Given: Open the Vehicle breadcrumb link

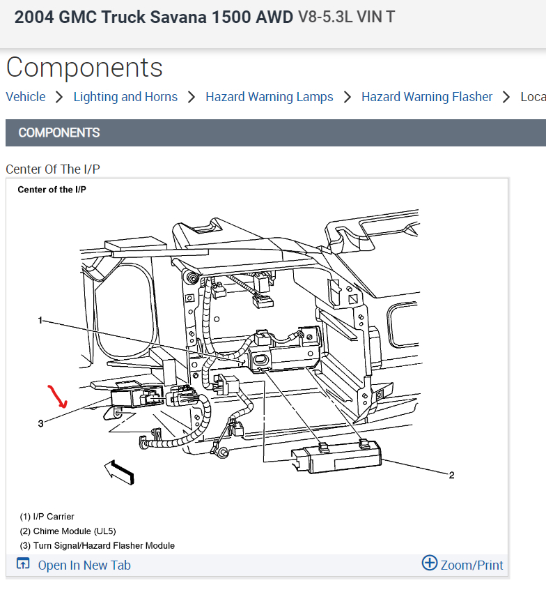Looking at the screenshot, I should tap(26, 96).
